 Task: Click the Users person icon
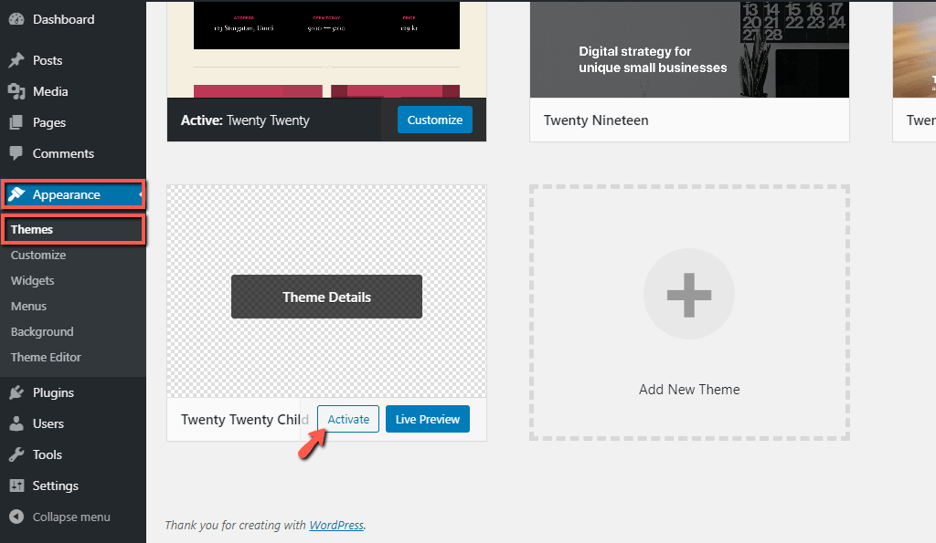pyautogui.click(x=16, y=423)
